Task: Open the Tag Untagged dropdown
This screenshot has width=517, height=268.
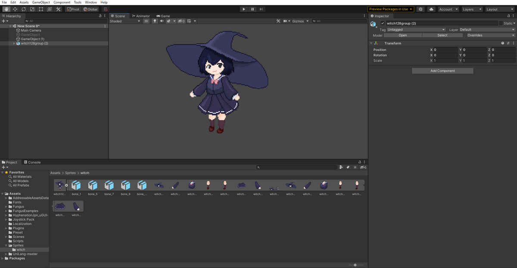Action: 416,30
